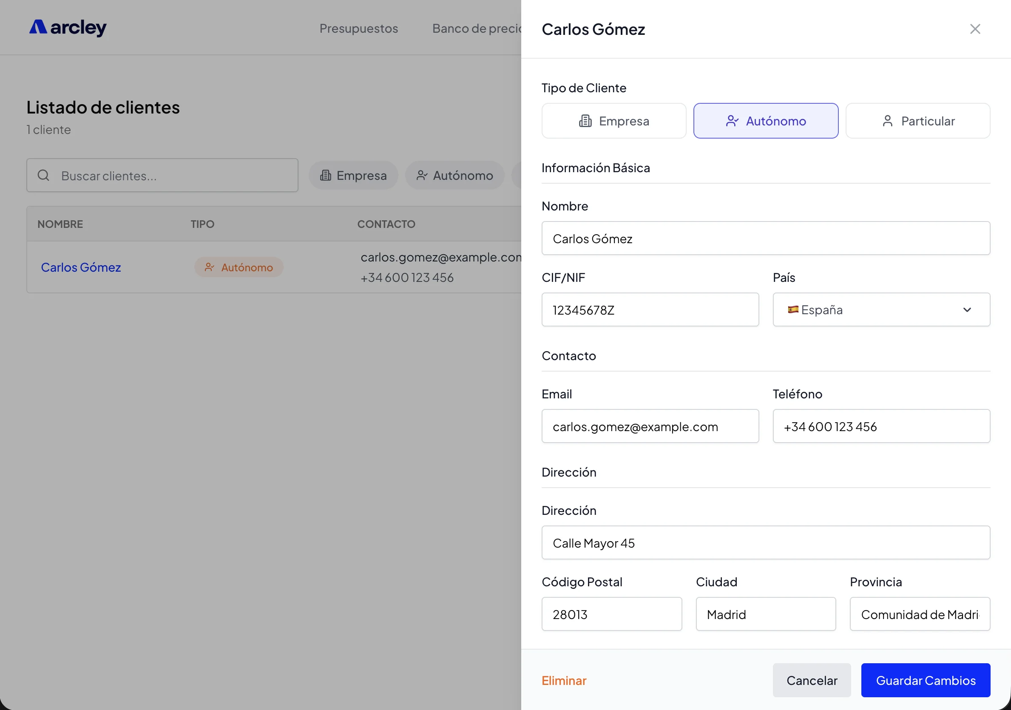
Task: Click the user icon on Autónomo filter chip
Action: pyautogui.click(x=422, y=175)
